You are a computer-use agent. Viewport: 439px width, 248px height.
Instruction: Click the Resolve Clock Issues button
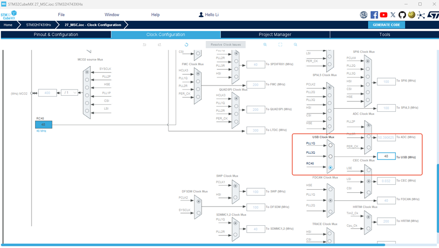point(226,45)
